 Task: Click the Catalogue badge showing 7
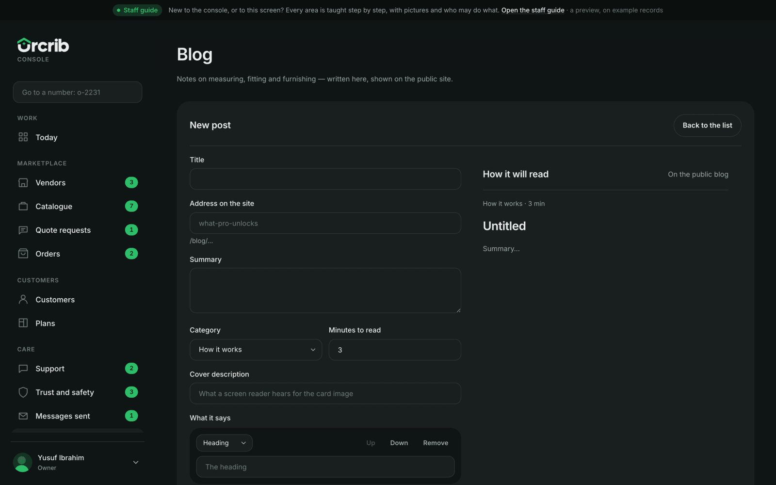click(131, 206)
